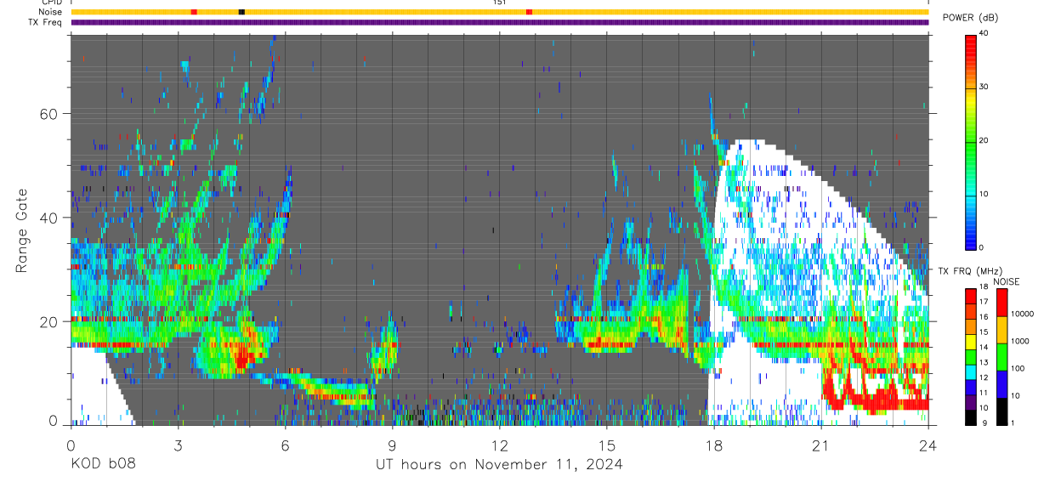The height and width of the screenshot is (482, 1044).
Task: Click the first red marker in the Noise strip
Action: 194,12
